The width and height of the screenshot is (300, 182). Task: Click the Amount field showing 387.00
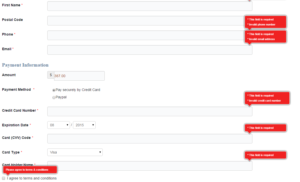coord(79,76)
